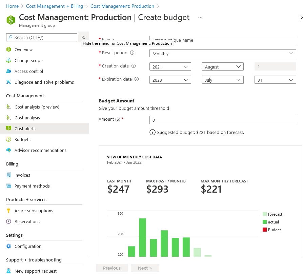Select Cost alerts

(x=24, y=129)
